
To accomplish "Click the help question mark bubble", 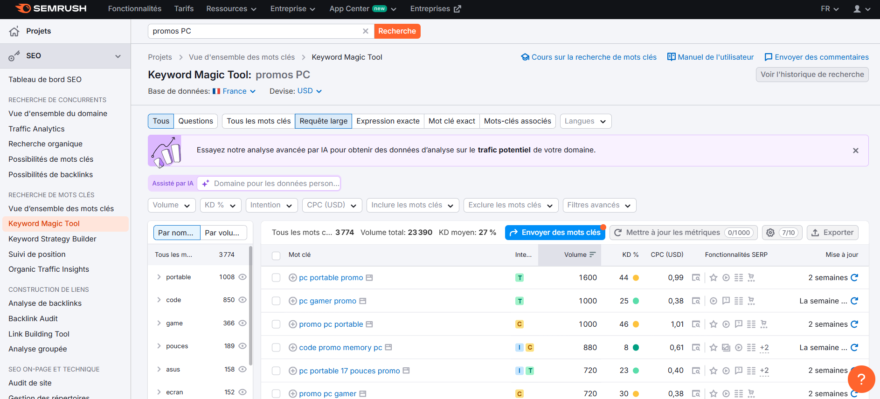I will coord(861,379).
